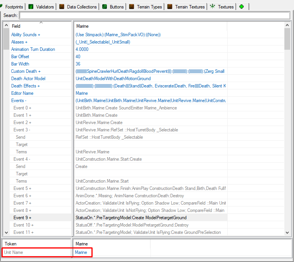Select the Bar Offset field
The height and width of the screenshot is (262, 294).
[x=20, y=57]
